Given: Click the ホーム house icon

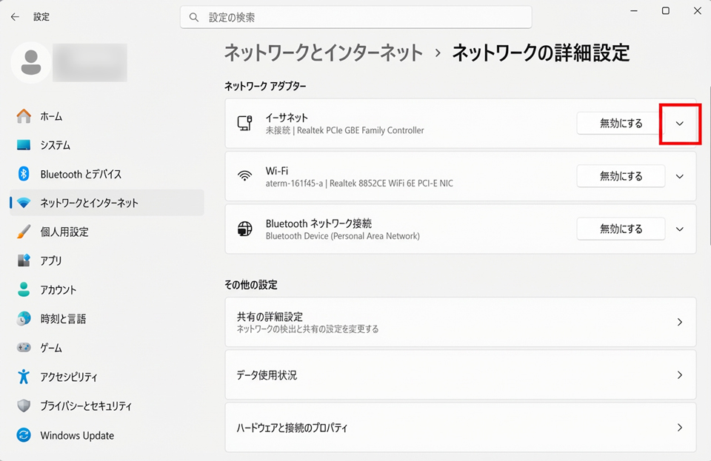Looking at the screenshot, I should click(24, 116).
